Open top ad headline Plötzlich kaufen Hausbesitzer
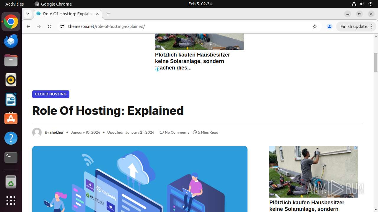Viewport: 378px width, 212px height. click(193, 61)
